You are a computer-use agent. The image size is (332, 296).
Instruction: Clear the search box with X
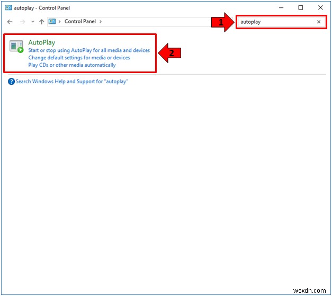[x=319, y=22]
